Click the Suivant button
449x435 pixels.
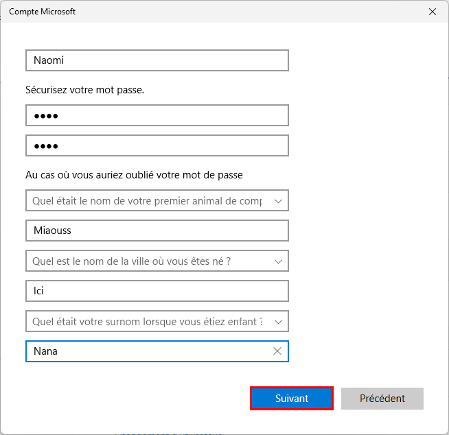pyautogui.click(x=292, y=398)
